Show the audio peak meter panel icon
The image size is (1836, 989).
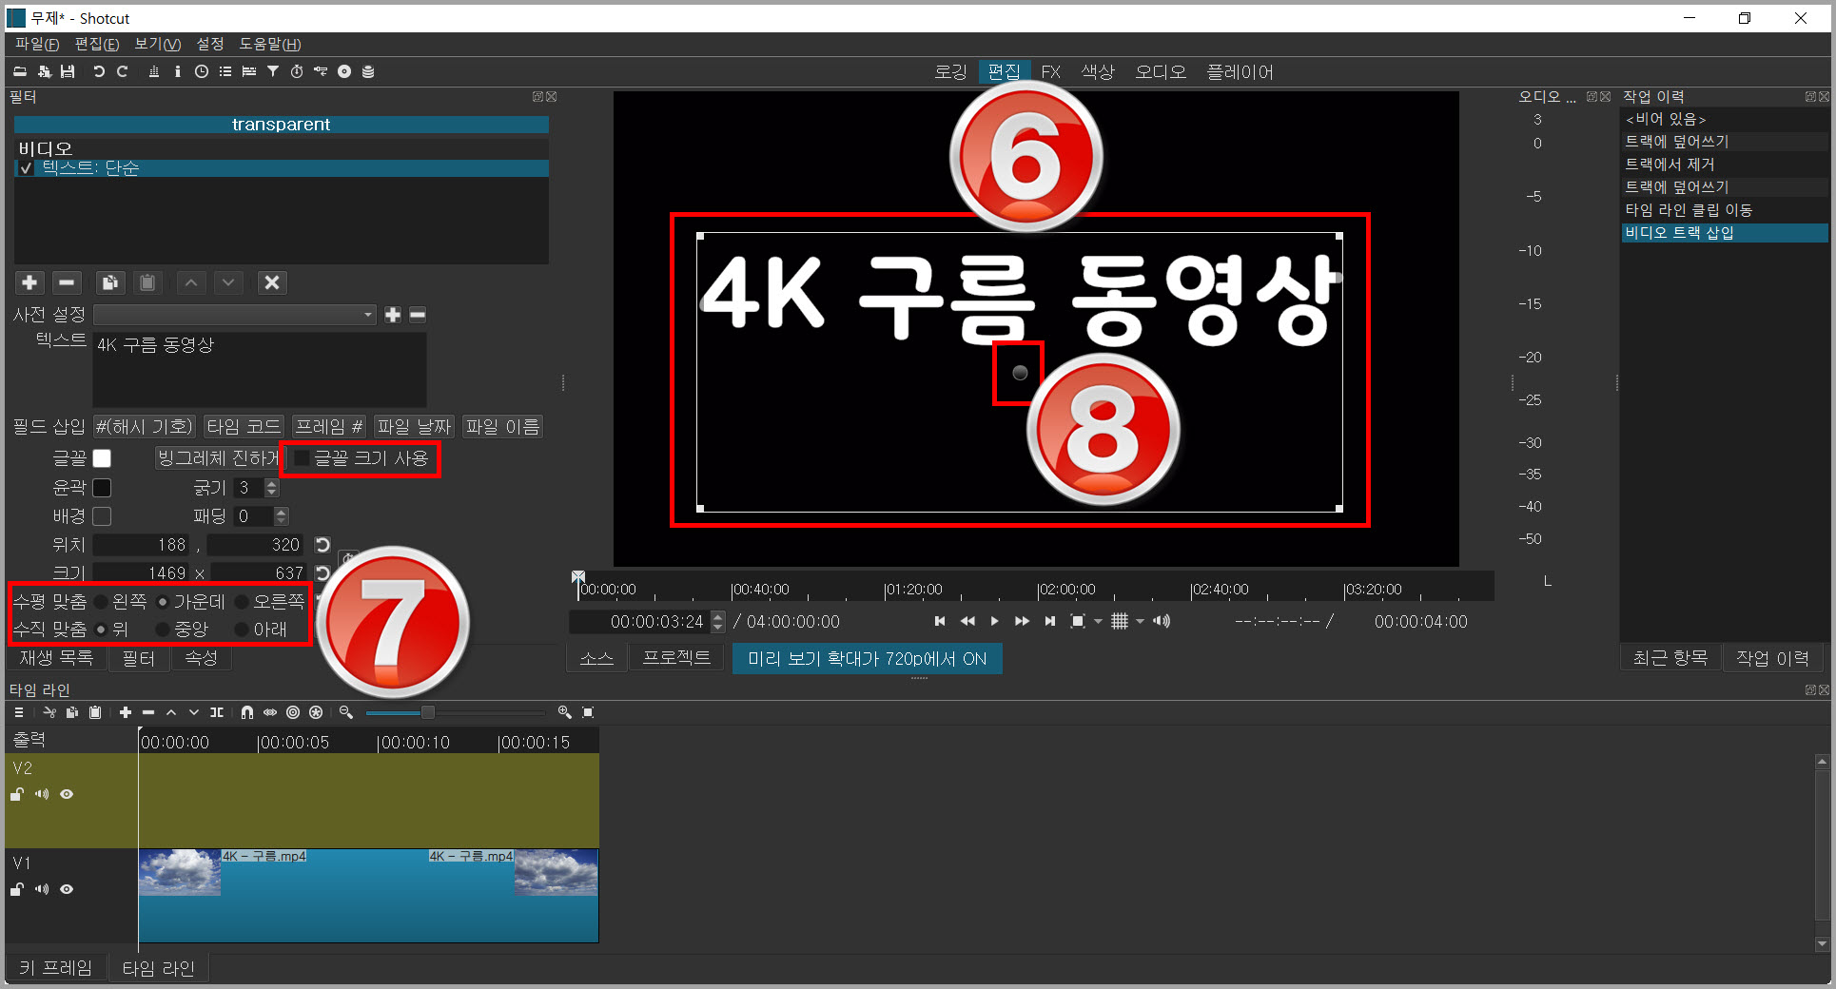pyautogui.click(x=154, y=71)
